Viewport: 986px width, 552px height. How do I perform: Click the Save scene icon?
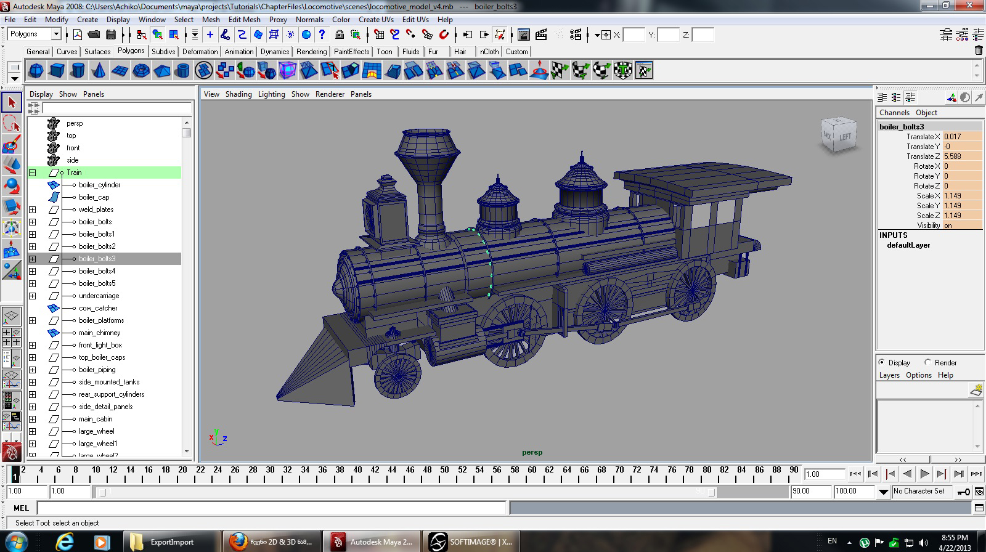pyautogui.click(x=110, y=34)
